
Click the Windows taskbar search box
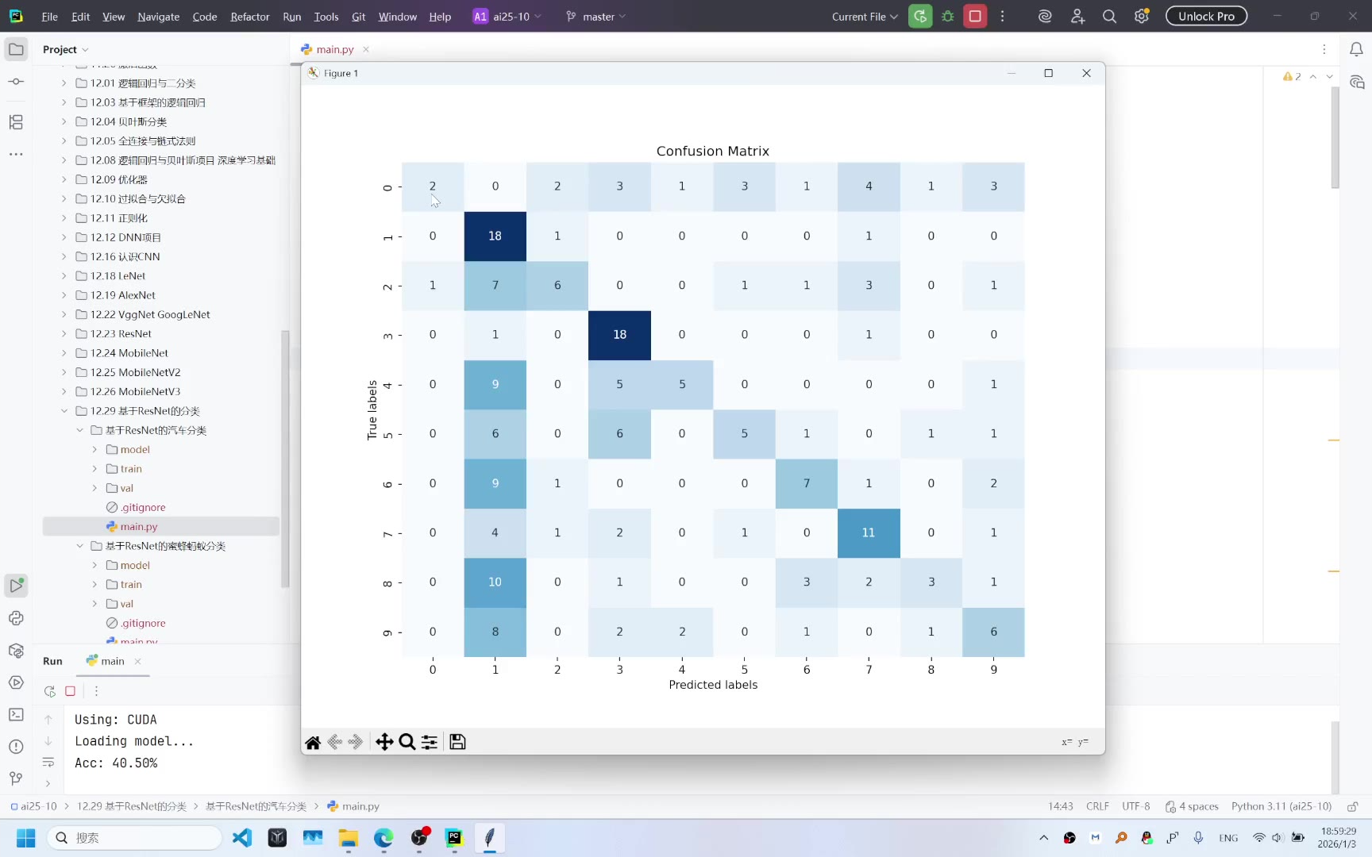[135, 838]
